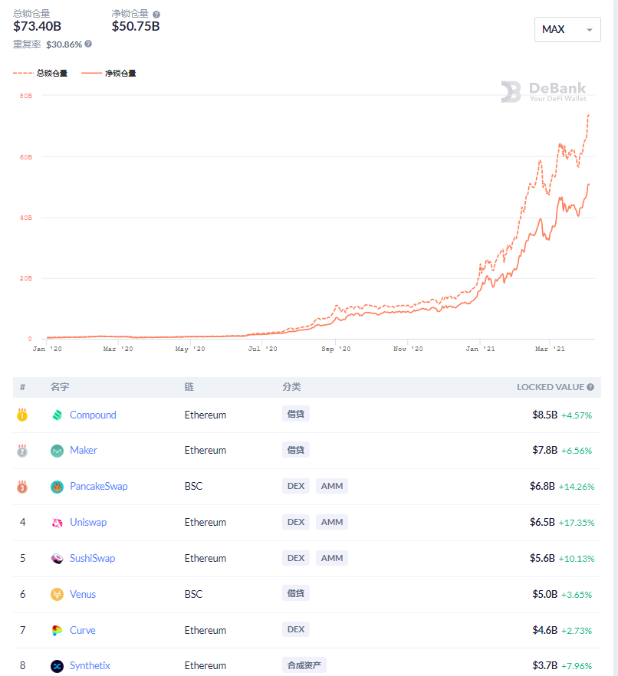Click the 分类 column header
Viewport: 618px width, 676px height.
coord(291,387)
